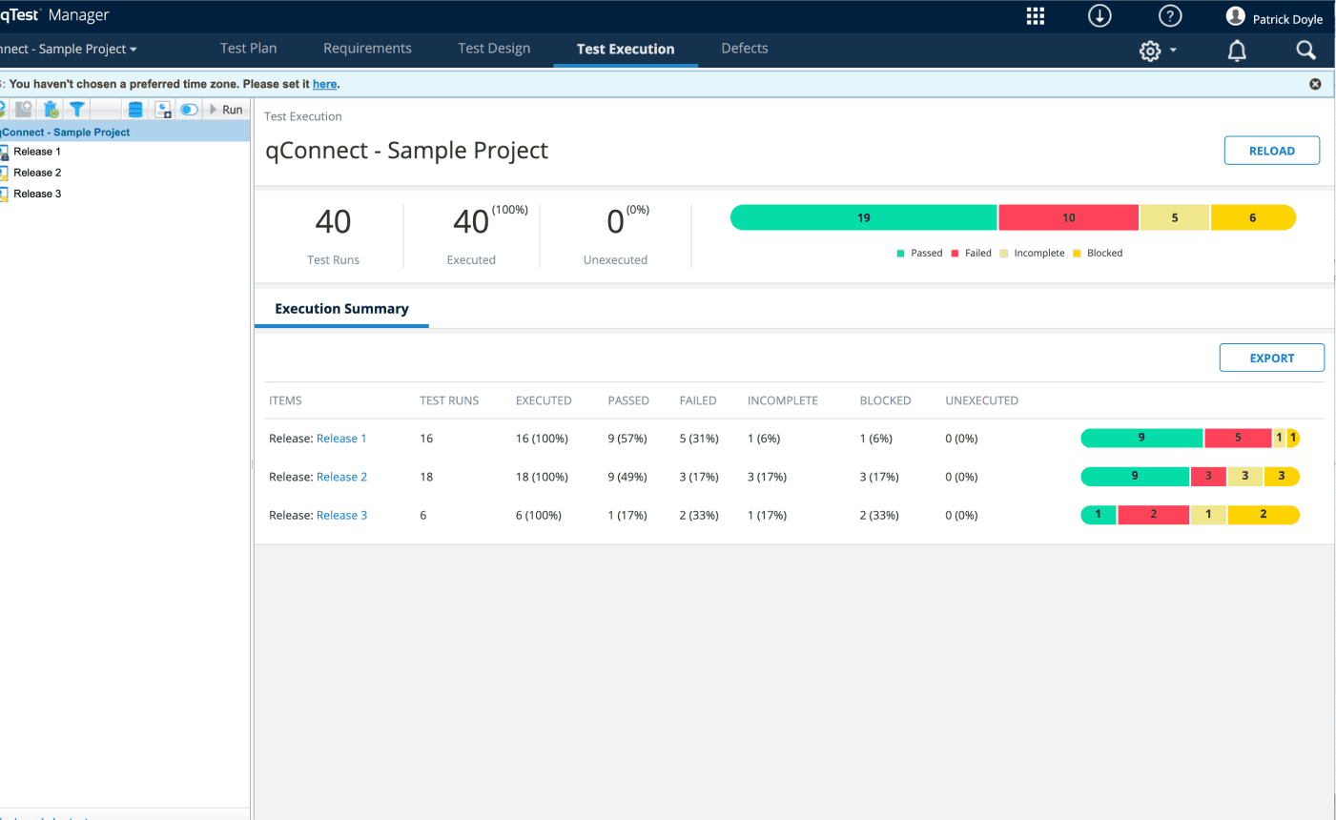Click the Incomplete legend entry
The height and width of the screenshot is (820, 1336).
(1032, 253)
